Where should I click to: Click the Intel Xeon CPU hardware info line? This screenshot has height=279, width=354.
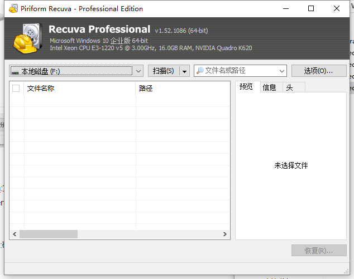pyautogui.click(x=151, y=48)
